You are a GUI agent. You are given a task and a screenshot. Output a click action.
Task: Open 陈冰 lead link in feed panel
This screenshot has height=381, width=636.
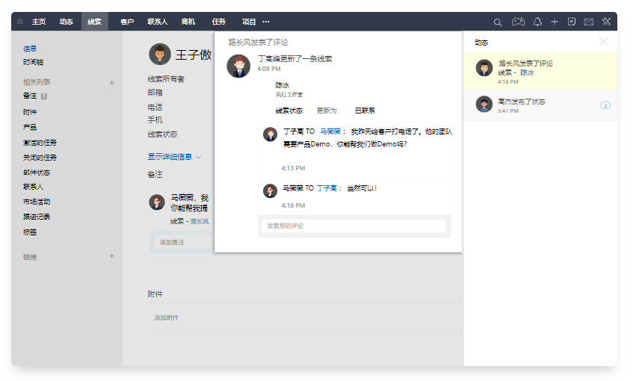pos(527,72)
